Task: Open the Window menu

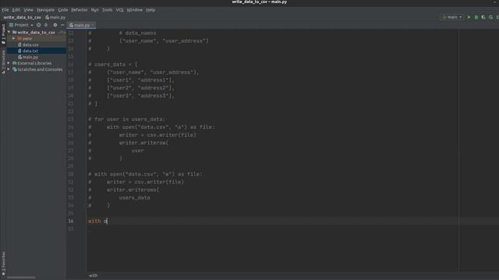Action: point(135,10)
